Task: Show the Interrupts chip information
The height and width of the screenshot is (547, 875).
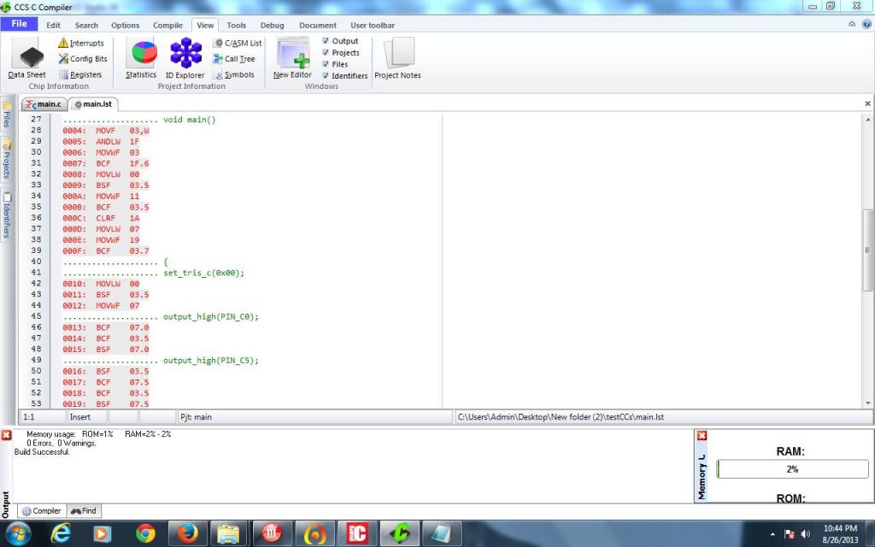Action: [81, 43]
